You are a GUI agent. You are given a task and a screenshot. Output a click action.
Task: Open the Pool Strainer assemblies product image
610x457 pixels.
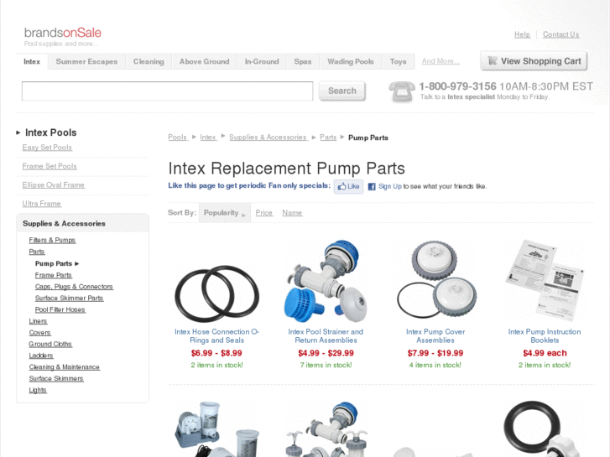(x=326, y=281)
